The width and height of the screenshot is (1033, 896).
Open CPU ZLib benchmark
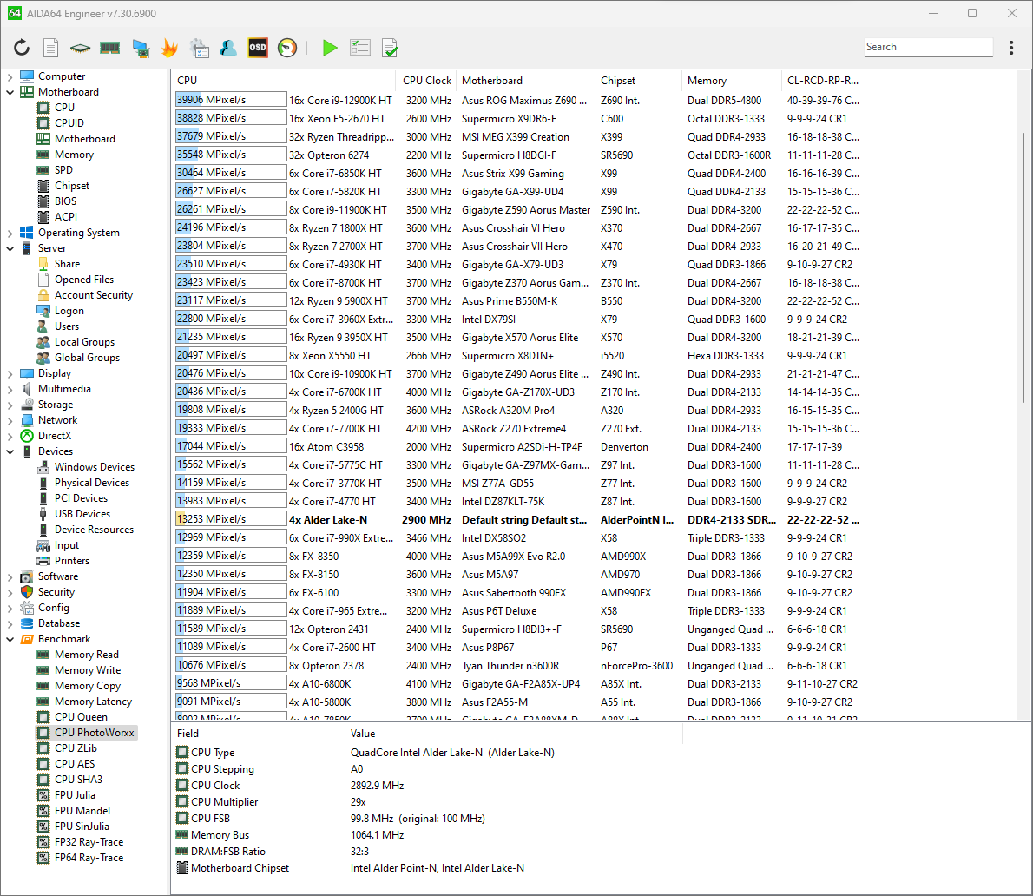tap(76, 748)
